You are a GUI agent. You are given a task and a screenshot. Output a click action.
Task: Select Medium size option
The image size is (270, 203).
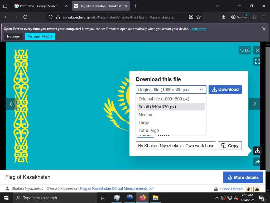point(171,115)
